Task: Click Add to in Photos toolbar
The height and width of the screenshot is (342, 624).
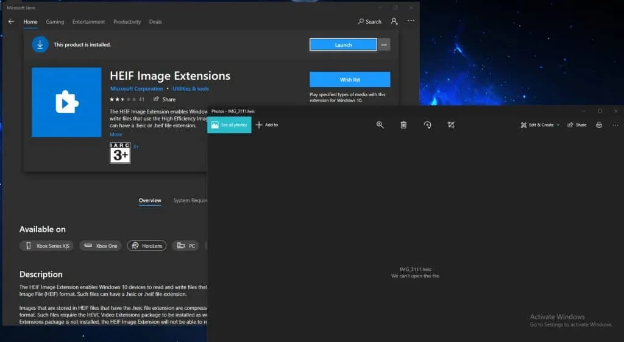Action: [267, 125]
